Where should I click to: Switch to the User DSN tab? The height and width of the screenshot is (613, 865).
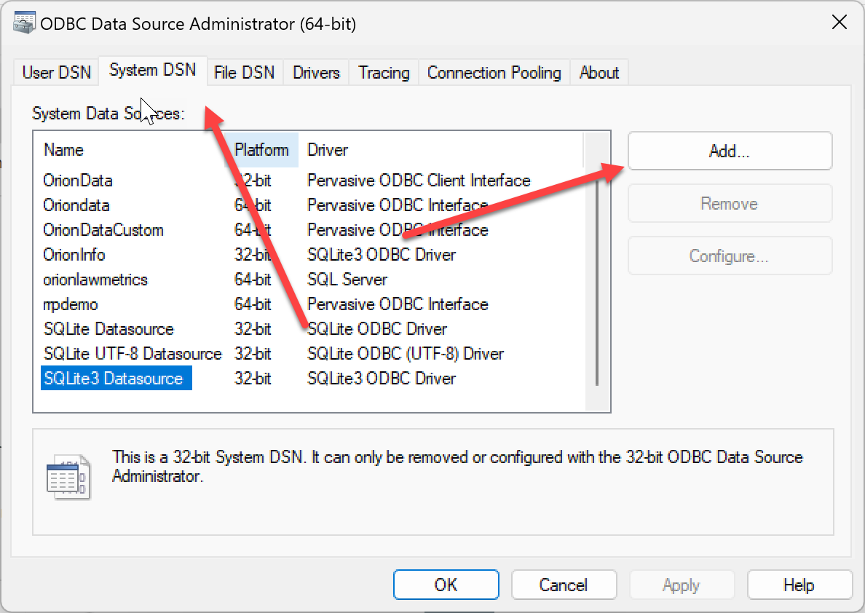(x=55, y=72)
